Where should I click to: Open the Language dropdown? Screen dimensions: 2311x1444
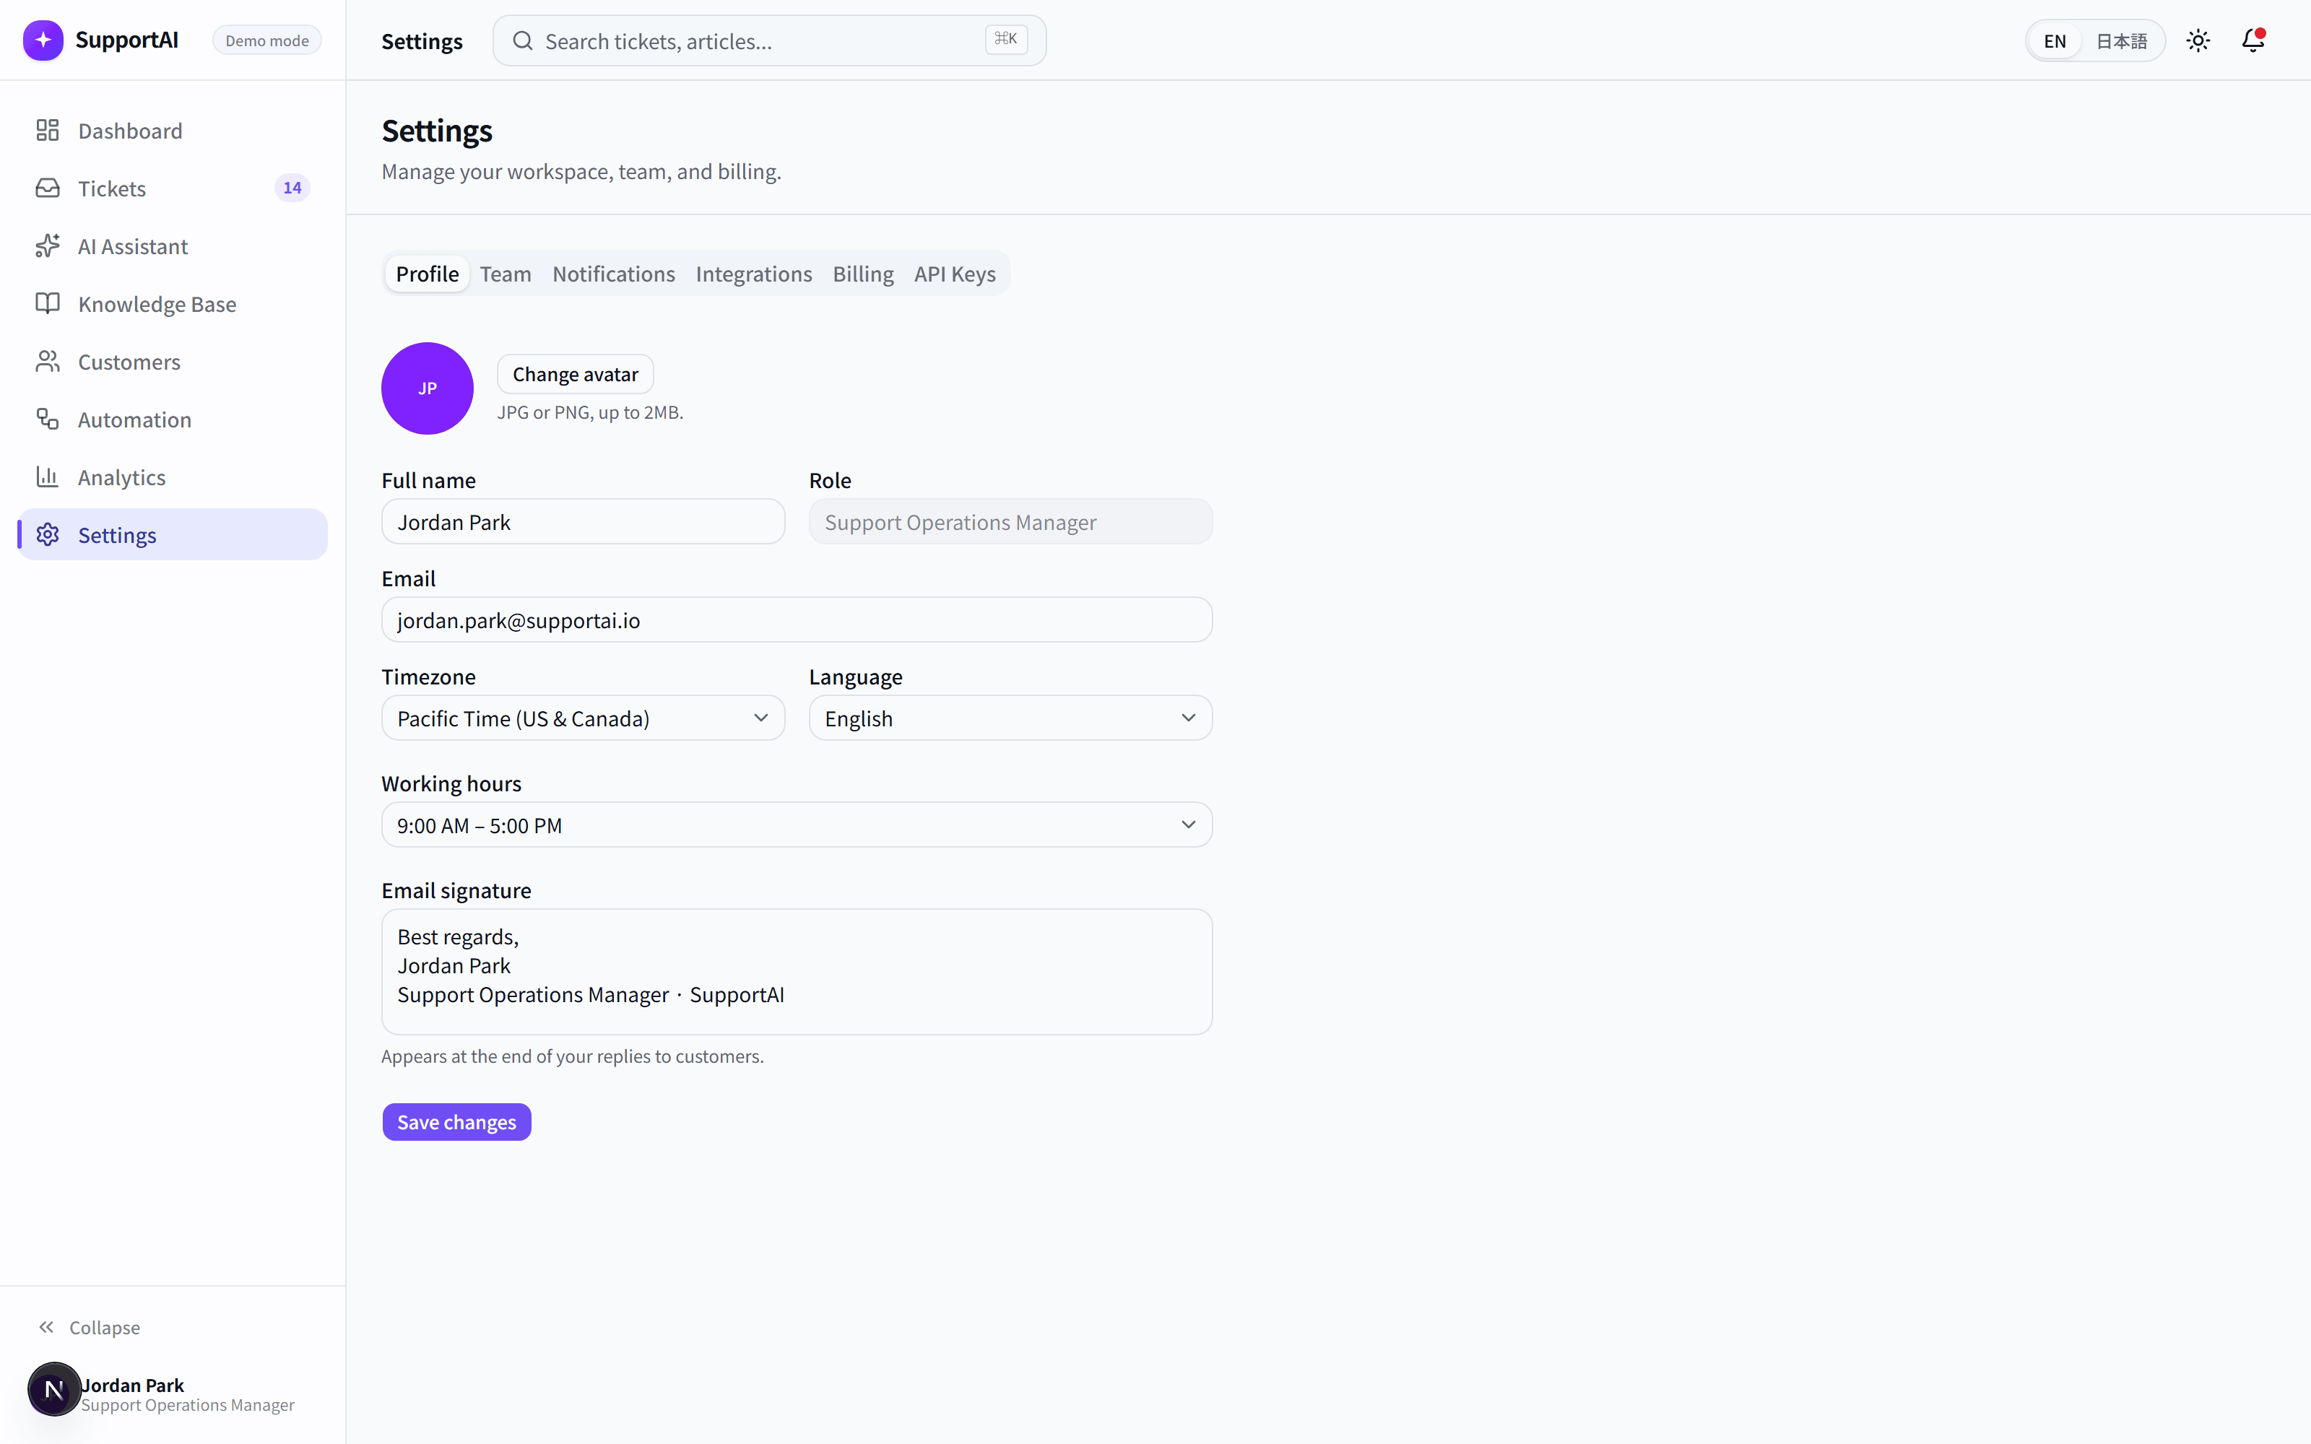[x=1010, y=718]
